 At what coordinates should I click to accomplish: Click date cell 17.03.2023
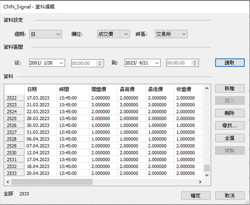point(41,98)
